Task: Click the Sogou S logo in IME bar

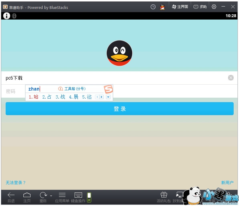Action: point(108,89)
